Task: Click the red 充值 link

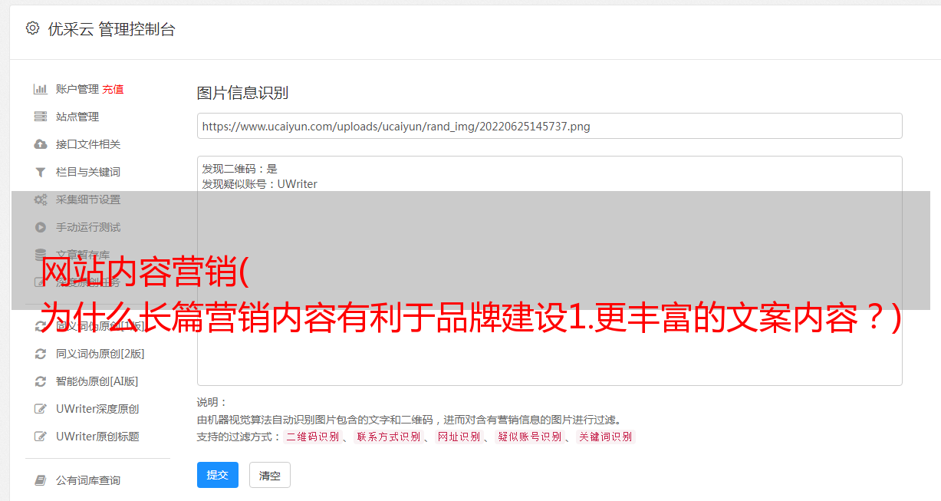Action: pyautogui.click(x=113, y=89)
